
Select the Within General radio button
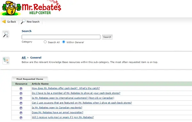tap(64, 42)
